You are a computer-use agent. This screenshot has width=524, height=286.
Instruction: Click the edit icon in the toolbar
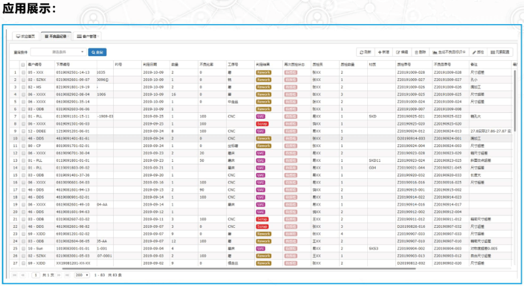coord(398,52)
